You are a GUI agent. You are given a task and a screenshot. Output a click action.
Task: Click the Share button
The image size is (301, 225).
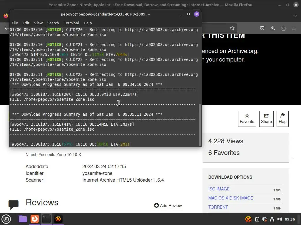(266, 119)
